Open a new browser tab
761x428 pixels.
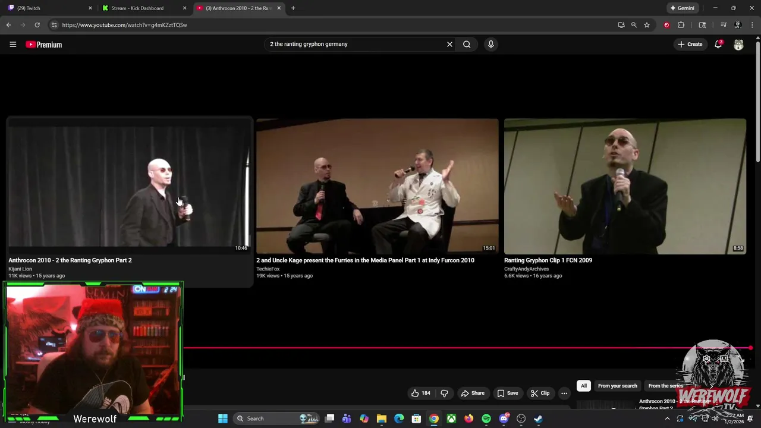[x=293, y=8]
